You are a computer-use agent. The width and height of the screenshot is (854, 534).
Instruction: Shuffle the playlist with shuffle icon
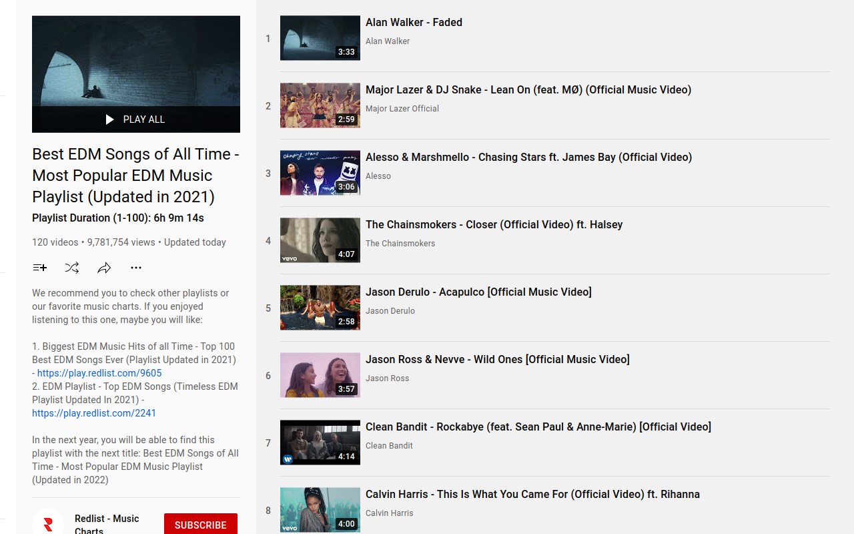(x=72, y=268)
